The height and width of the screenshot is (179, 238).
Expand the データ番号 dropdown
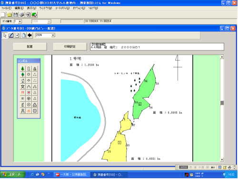[x=20, y=21]
